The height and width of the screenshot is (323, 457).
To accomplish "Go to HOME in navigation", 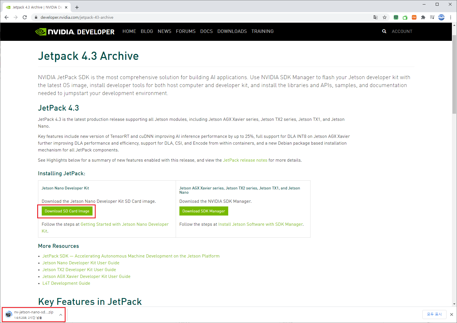I will 129,31.
